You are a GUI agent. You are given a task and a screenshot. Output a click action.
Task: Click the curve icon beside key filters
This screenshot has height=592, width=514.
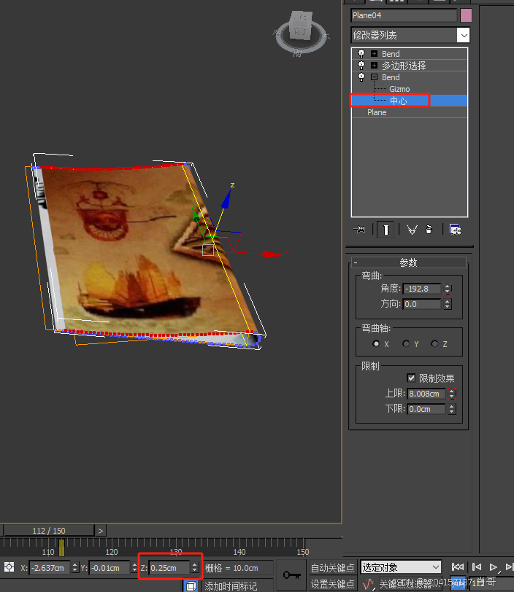tap(368, 584)
